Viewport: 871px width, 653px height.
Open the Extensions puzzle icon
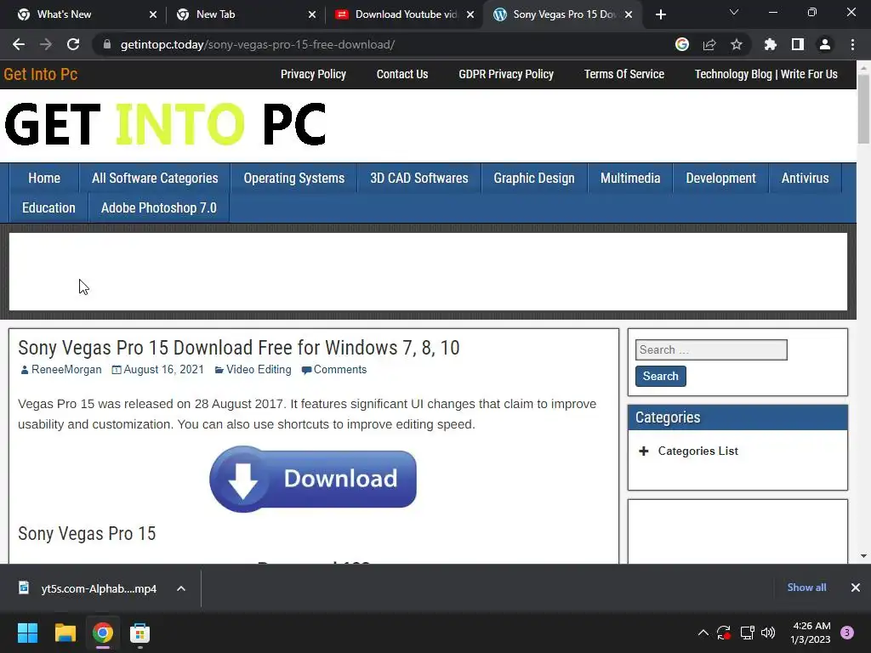click(x=771, y=44)
